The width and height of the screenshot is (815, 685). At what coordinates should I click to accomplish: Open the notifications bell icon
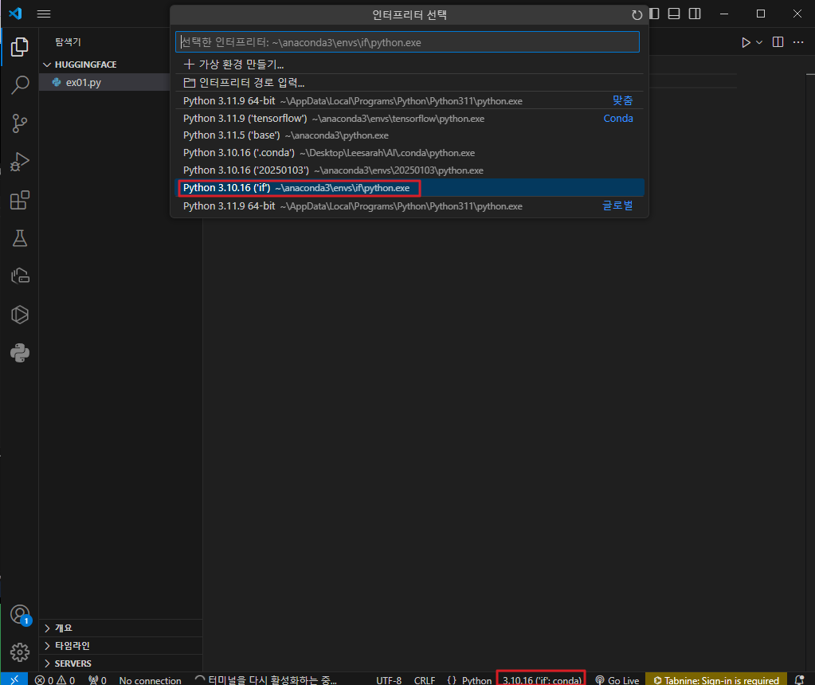click(800, 679)
